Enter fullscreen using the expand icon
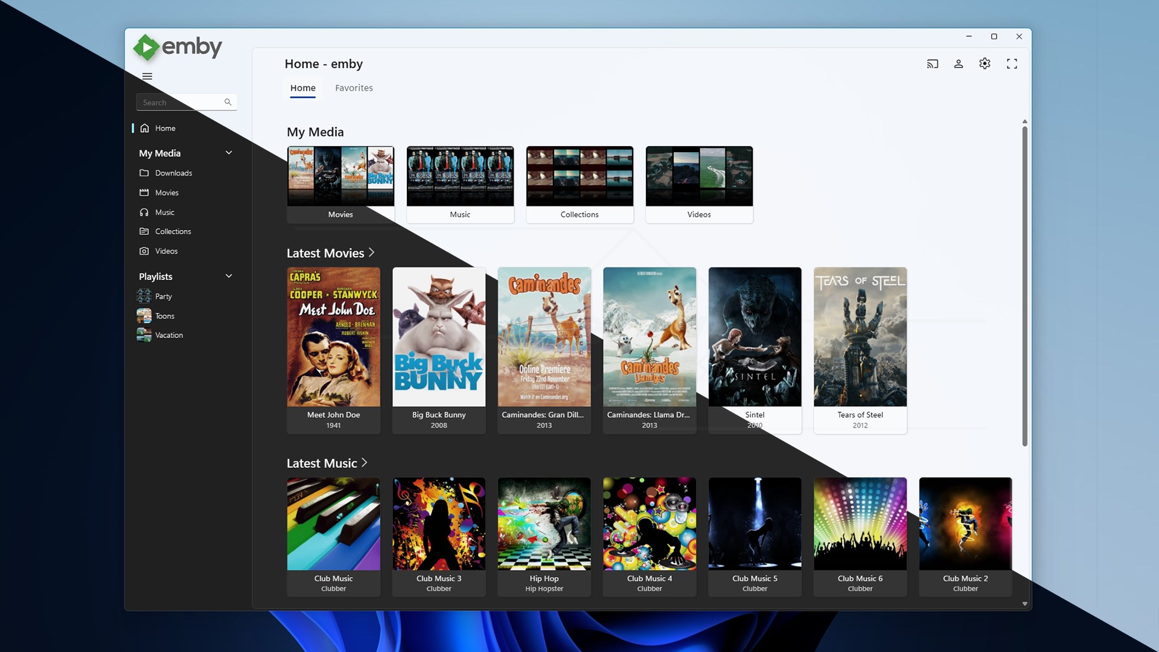 pos(1012,63)
